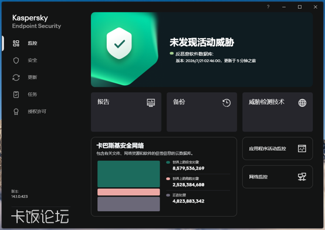The image size is (325, 230).
Task: Open the 监控 monitoring sidebar icon
Action: (16, 43)
